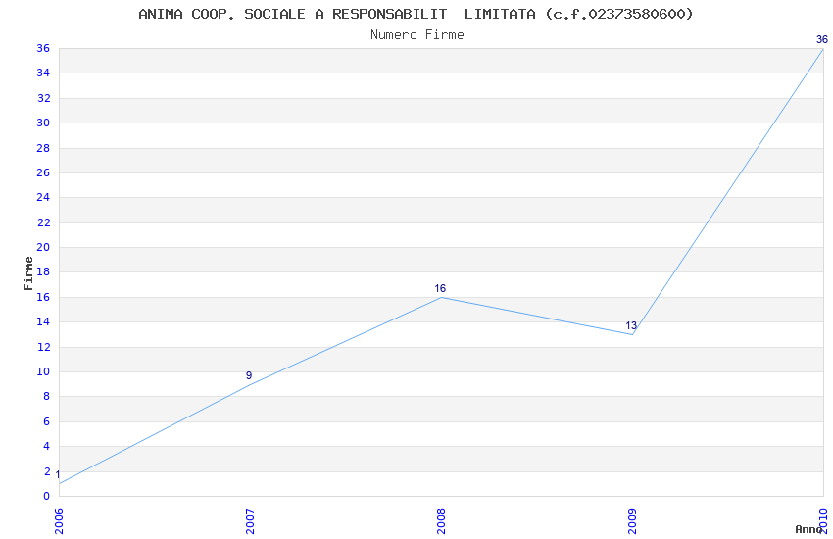This screenshot has height=539, width=833.
Task: Click the y-axis tick label 8
Action: click(46, 397)
